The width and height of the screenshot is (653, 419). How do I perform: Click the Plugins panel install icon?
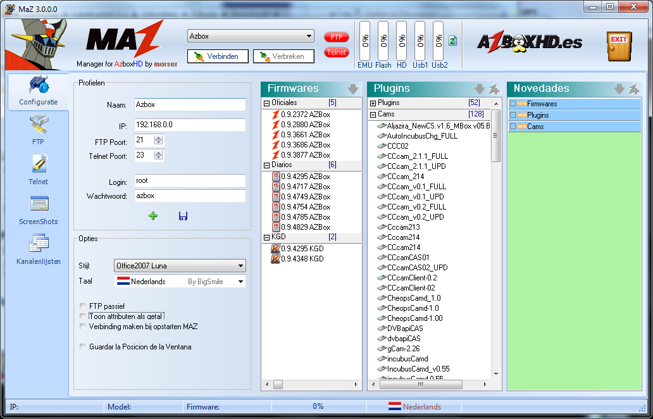[x=494, y=89]
